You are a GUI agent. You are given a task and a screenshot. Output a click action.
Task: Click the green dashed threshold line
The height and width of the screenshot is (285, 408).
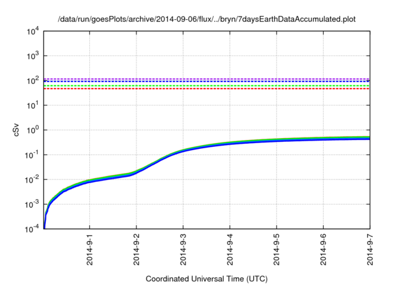[207, 86]
